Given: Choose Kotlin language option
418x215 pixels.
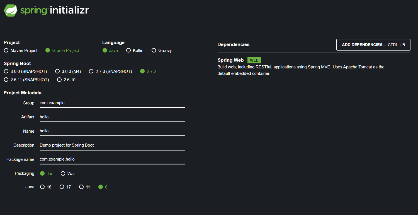Looking at the screenshot, I should coord(135,51).
